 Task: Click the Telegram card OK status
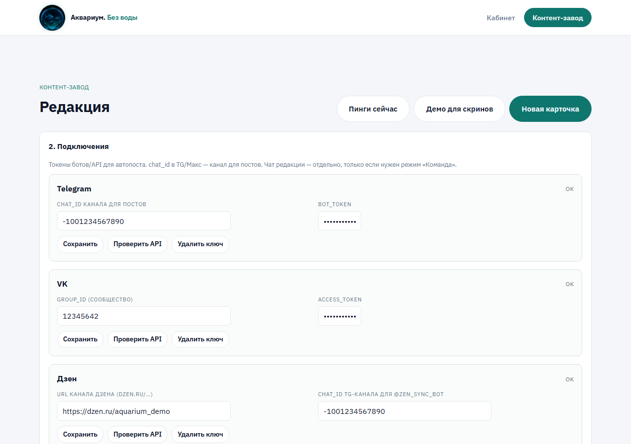tap(570, 189)
